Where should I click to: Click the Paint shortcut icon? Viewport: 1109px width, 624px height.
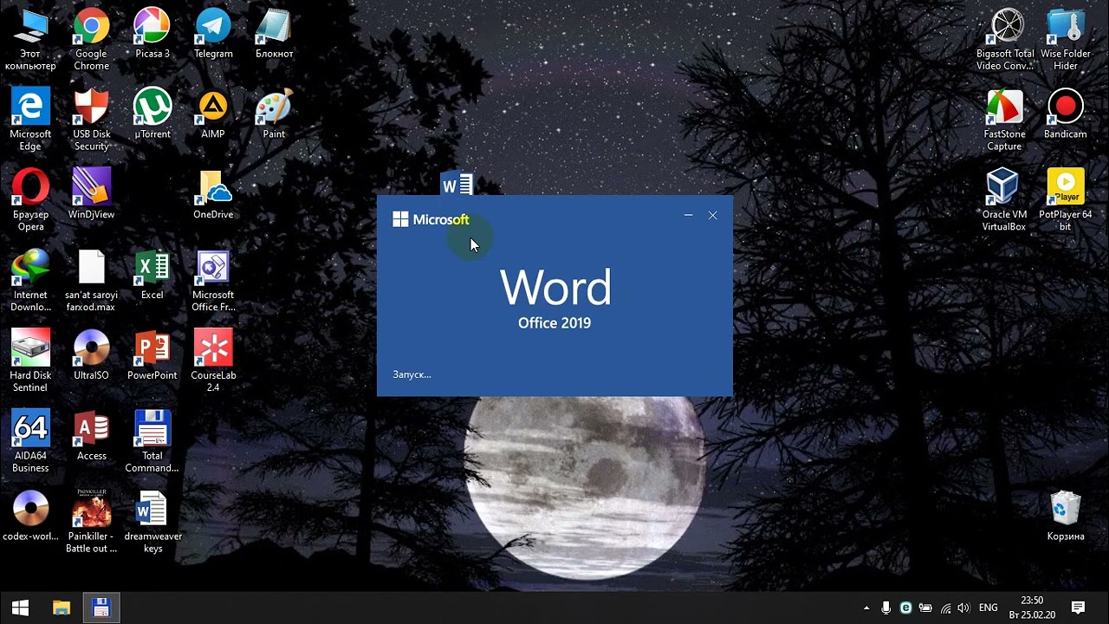click(x=274, y=114)
